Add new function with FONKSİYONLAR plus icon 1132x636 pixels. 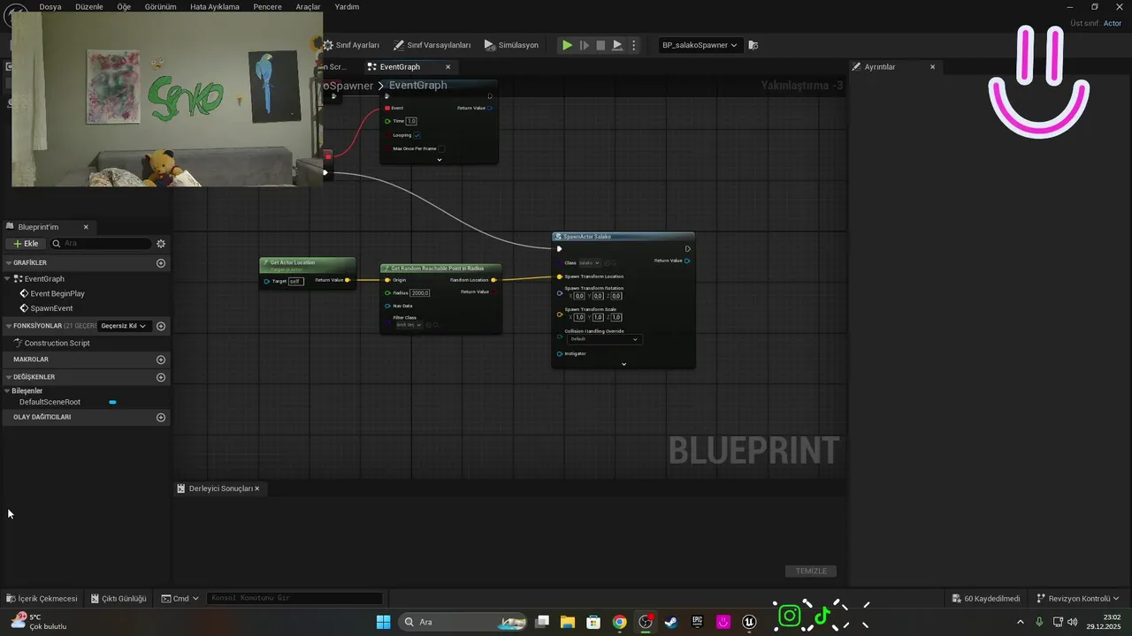[x=161, y=326]
